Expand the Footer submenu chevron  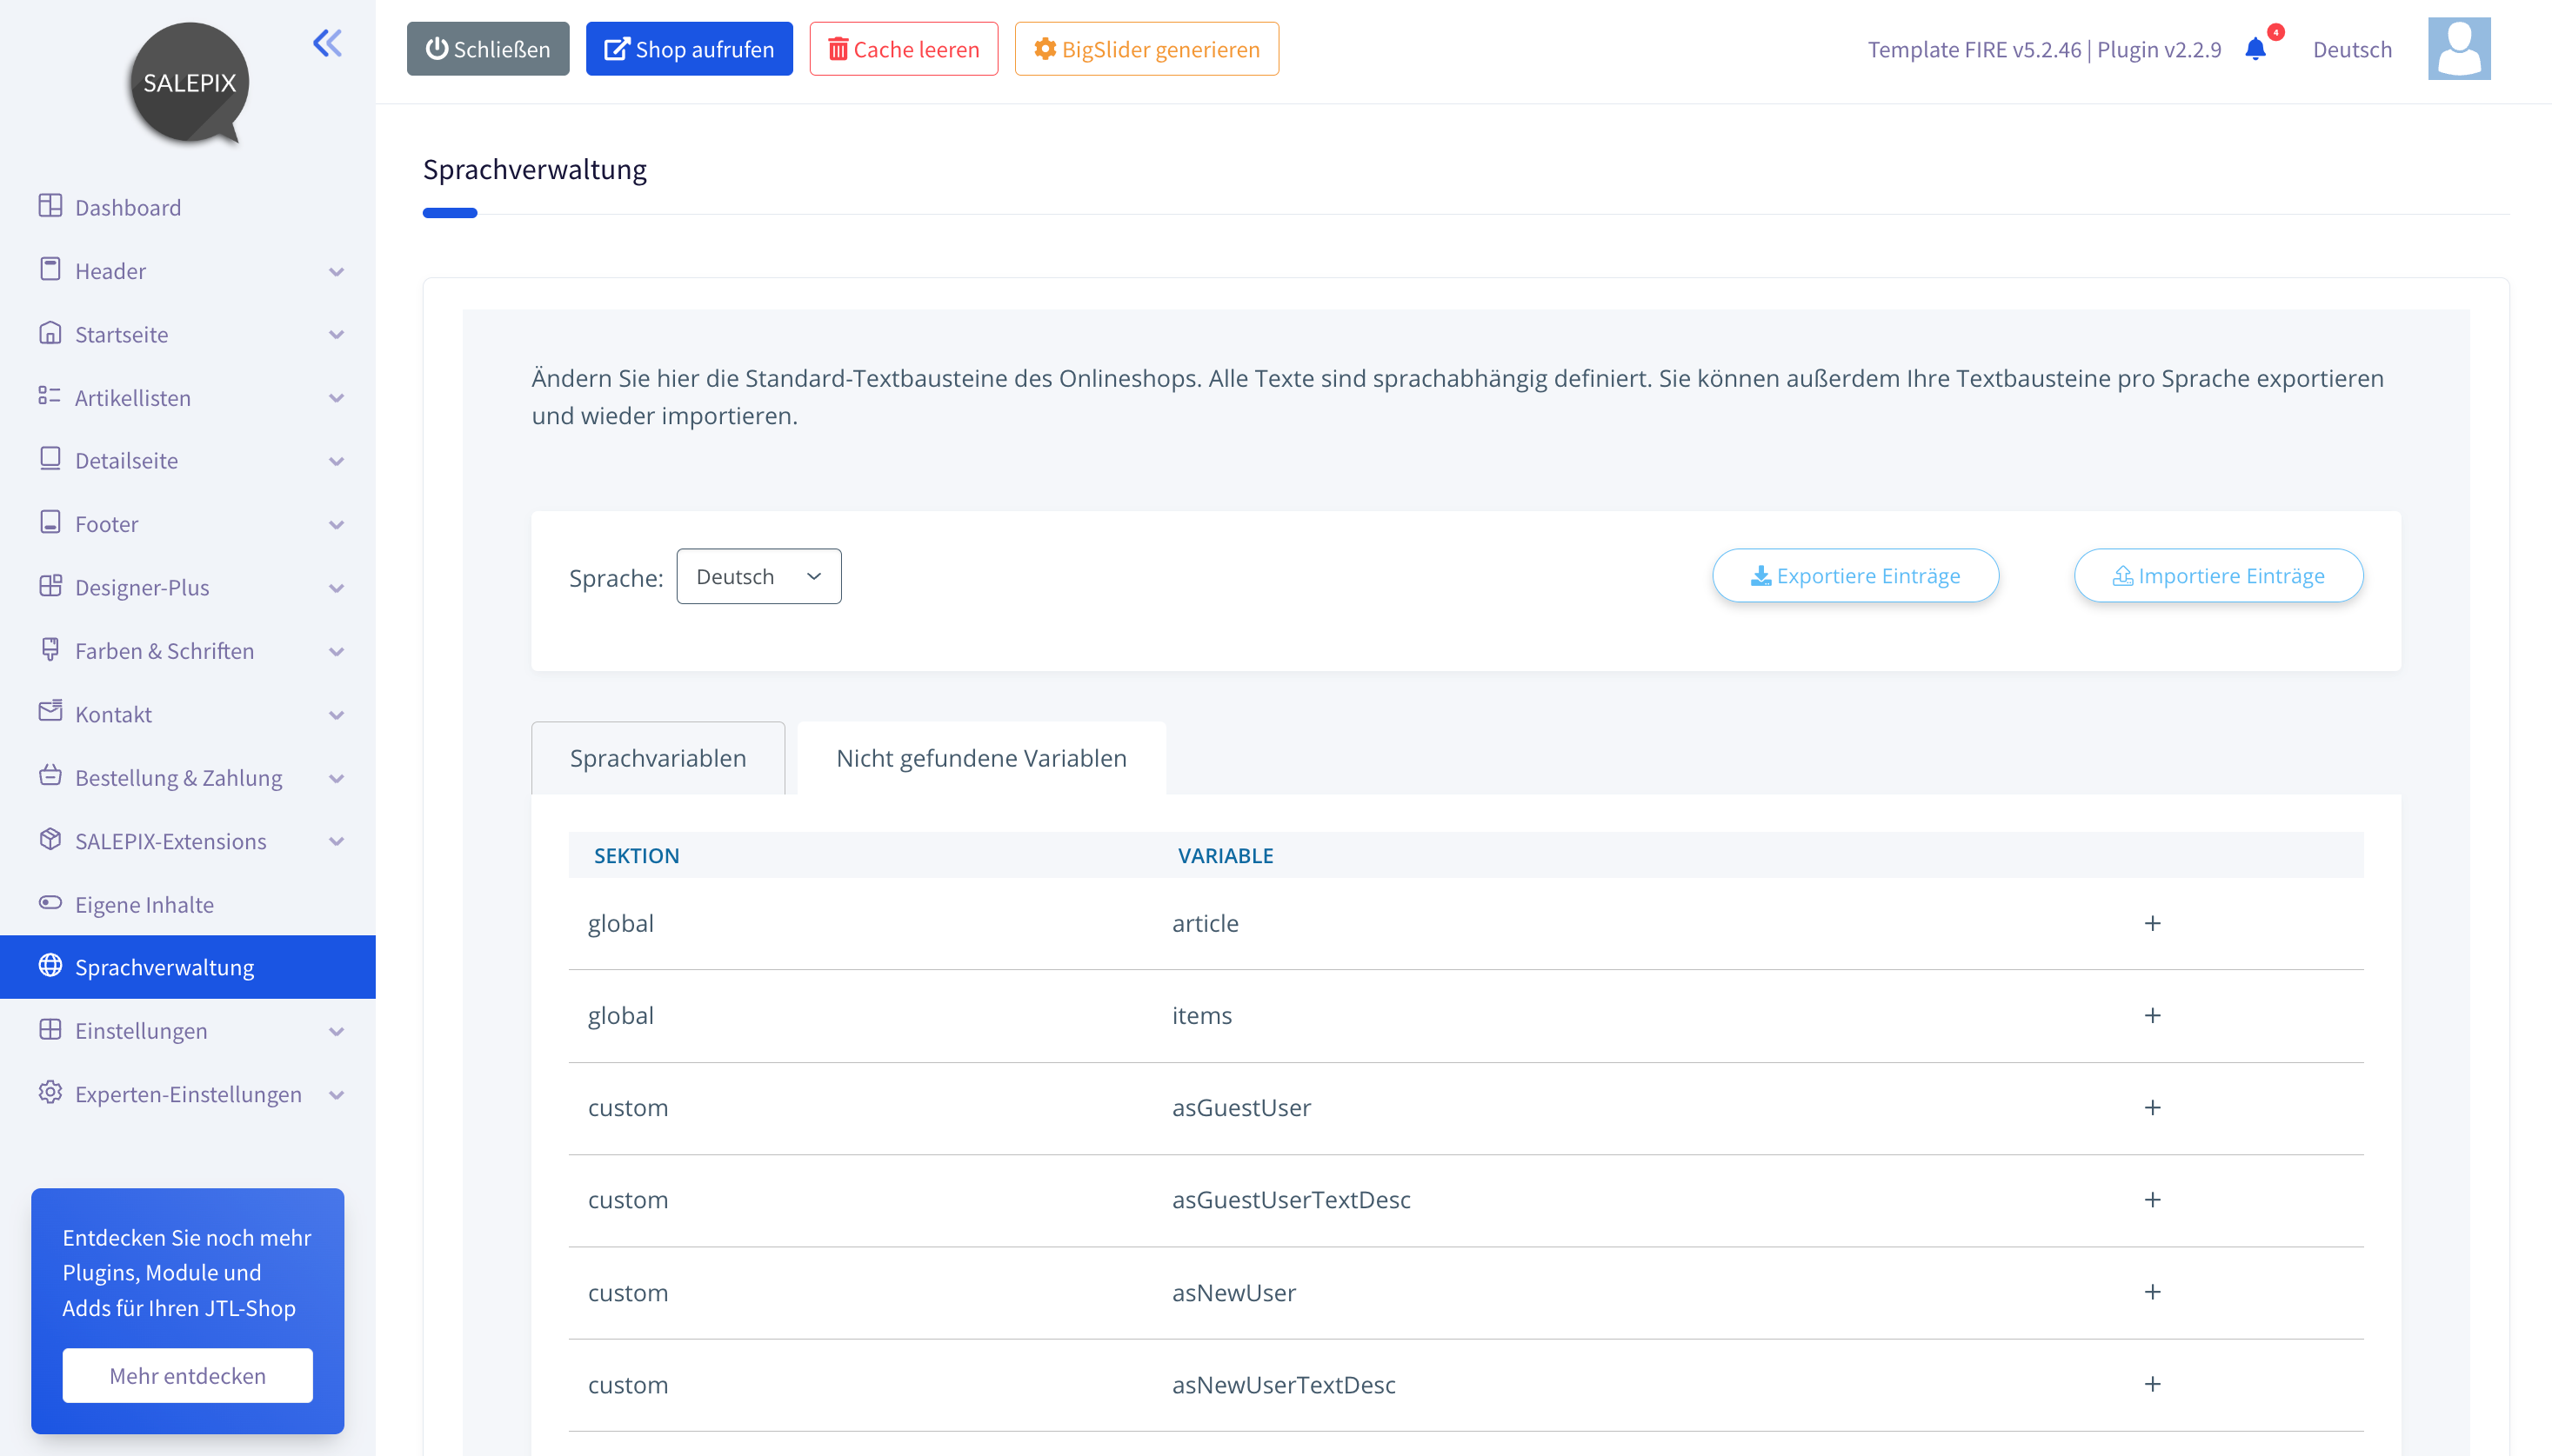point(336,525)
